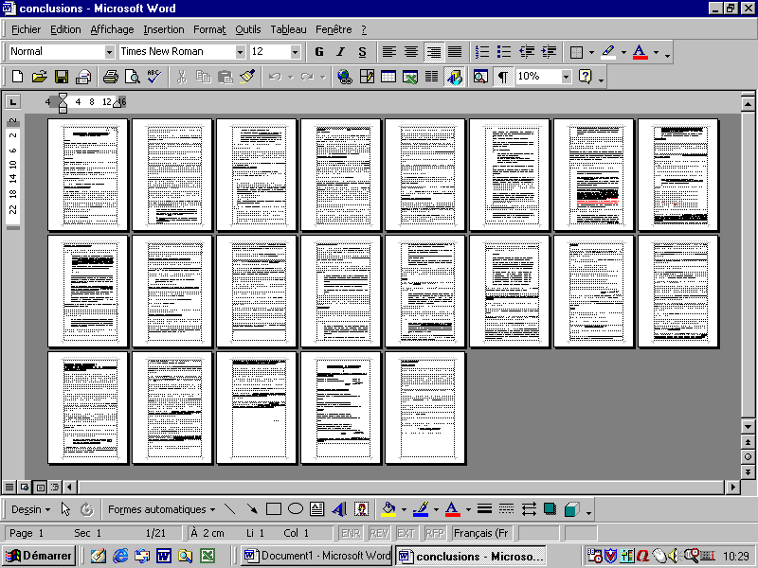Click the font color red A swatch

pyautogui.click(x=641, y=51)
